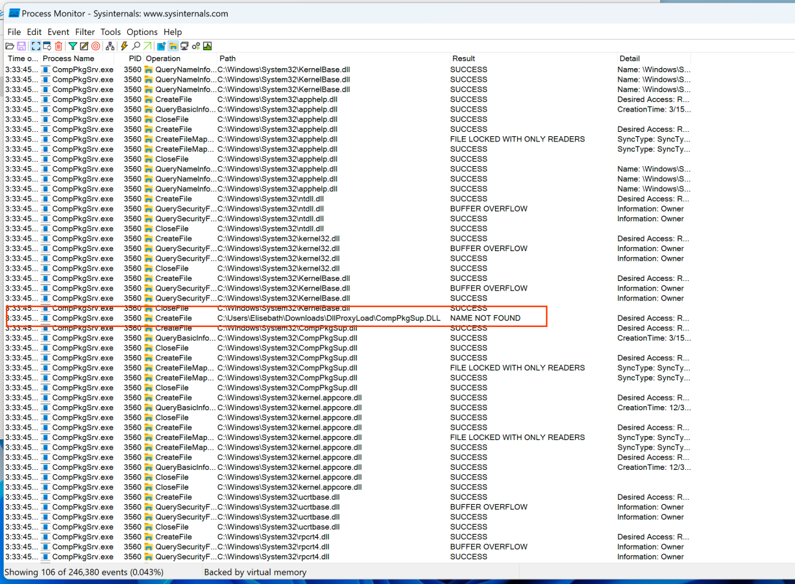Select the red target crosshair icon

click(x=96, y=46)
